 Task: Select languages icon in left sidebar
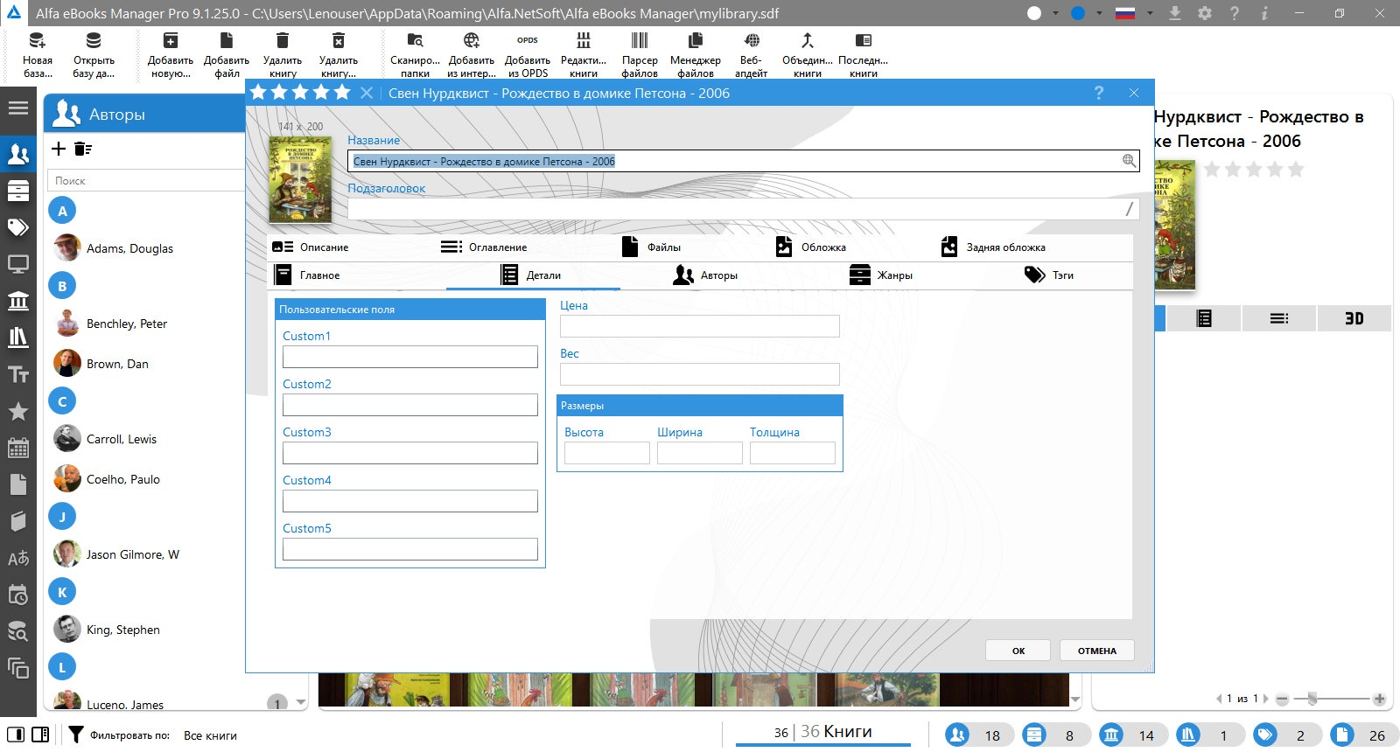point(18,558)
